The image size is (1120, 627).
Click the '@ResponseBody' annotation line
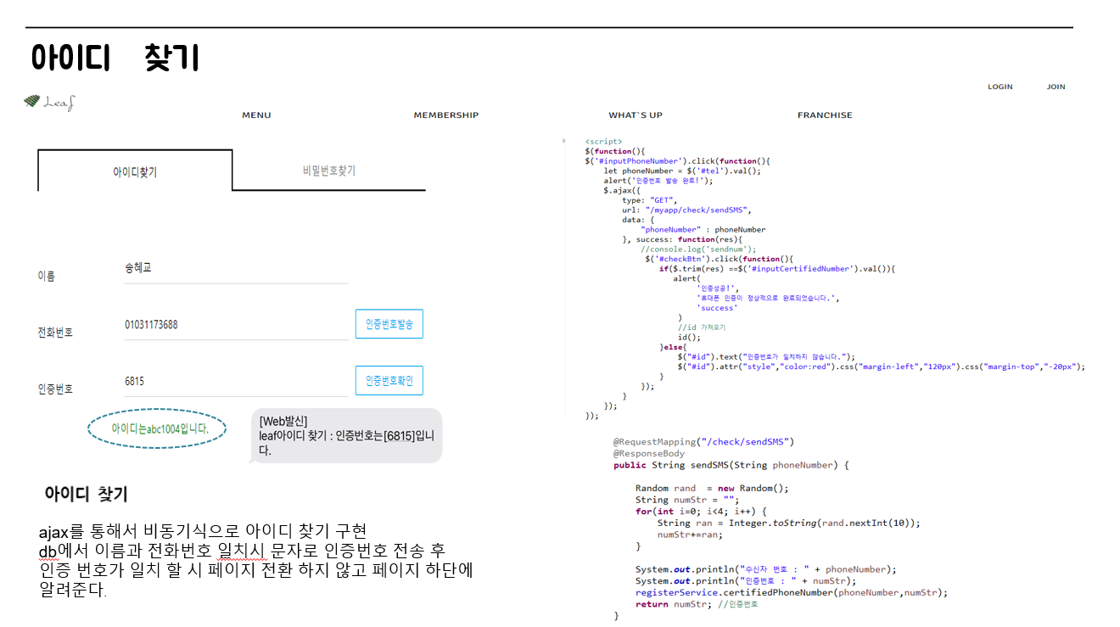coord(649,454)
